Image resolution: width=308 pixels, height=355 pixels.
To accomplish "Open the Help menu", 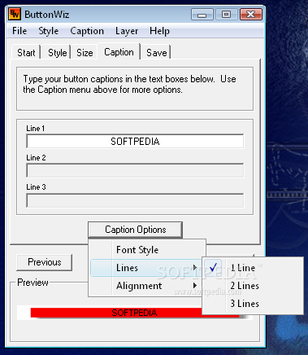I will click(159, 31).
